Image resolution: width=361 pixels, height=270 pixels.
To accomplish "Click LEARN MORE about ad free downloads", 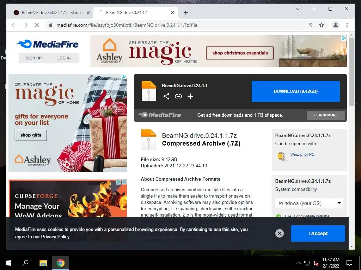I will coord(326,115).
